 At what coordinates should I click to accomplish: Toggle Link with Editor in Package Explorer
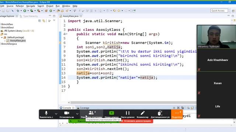coord(44,21)
